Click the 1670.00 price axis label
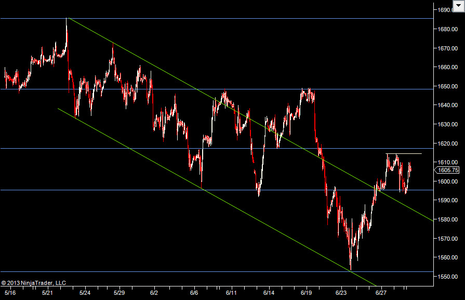465x300 pixels. pyautogui.click(x=447, y=48)
